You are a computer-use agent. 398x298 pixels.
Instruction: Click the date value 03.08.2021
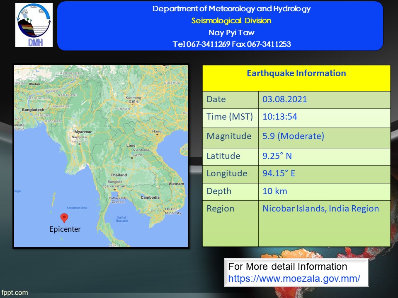[x=284, y=99]
